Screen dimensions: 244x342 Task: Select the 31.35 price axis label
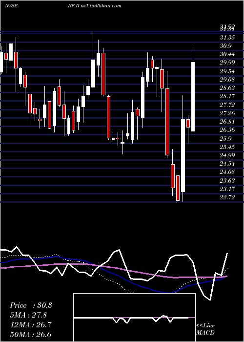[227, 38]
